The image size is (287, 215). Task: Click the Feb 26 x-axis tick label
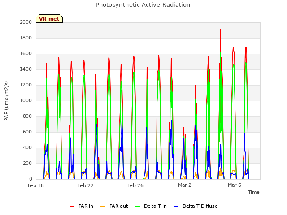coord(135,185)
